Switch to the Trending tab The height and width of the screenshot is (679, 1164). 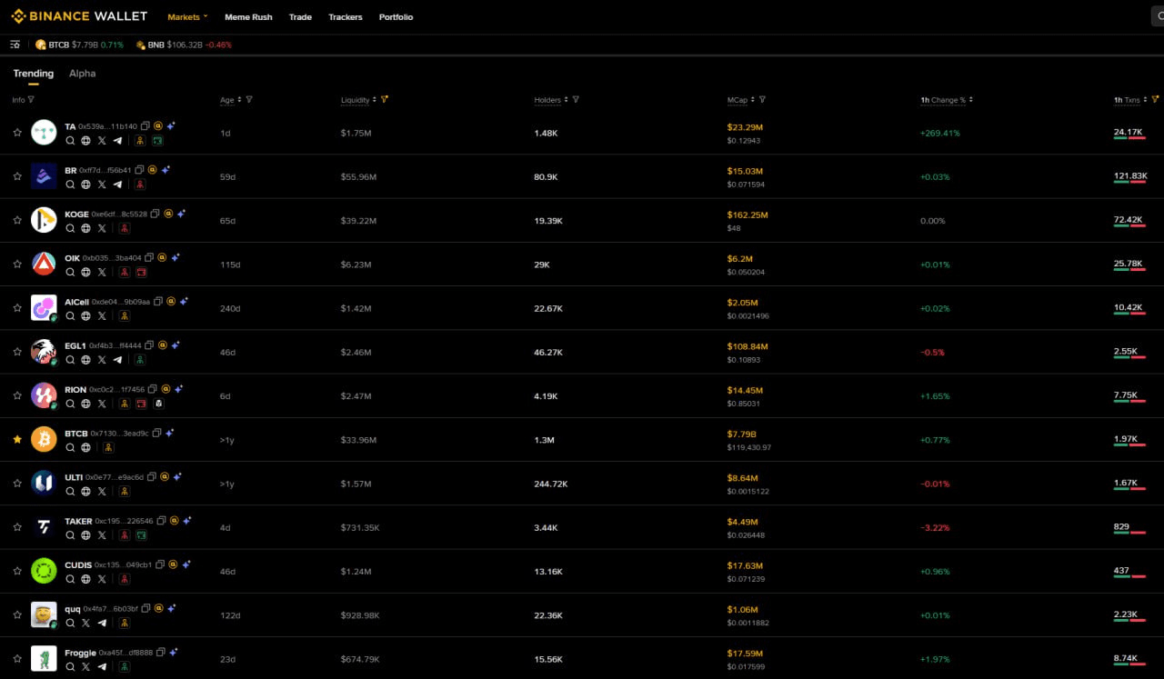click(34, 74)
